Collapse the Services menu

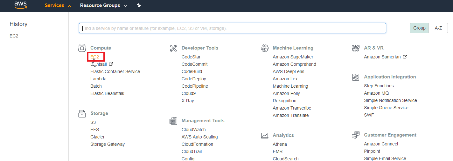(58, 5)
